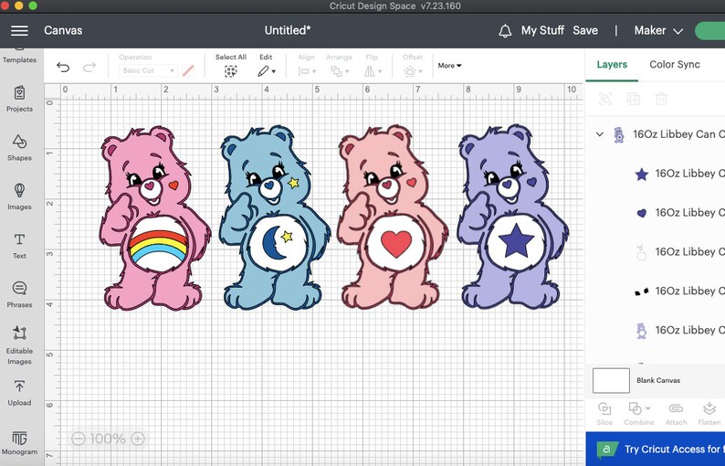Click the Attach tool
Viewport: 725px width, 466px height.
tap(676, 414)
